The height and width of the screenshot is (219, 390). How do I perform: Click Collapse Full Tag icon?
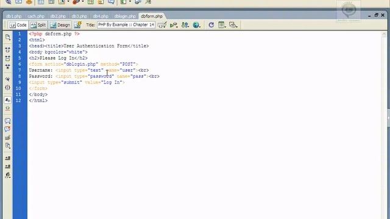(8, 50)
